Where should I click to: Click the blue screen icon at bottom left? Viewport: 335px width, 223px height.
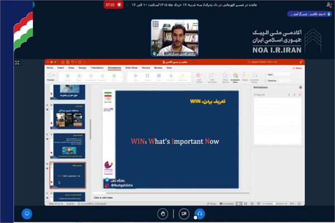[27, 214]
